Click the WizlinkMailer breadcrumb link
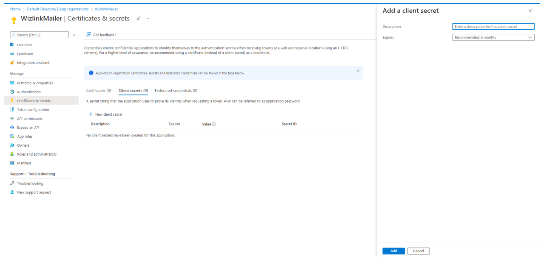The image size is (540, 257). point(106,9)
